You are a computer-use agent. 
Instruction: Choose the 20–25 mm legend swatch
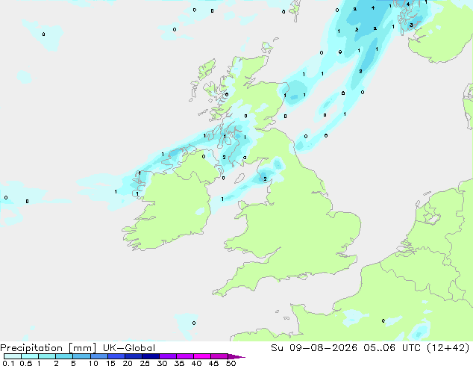pyautogui.click(x=134, y=356)
